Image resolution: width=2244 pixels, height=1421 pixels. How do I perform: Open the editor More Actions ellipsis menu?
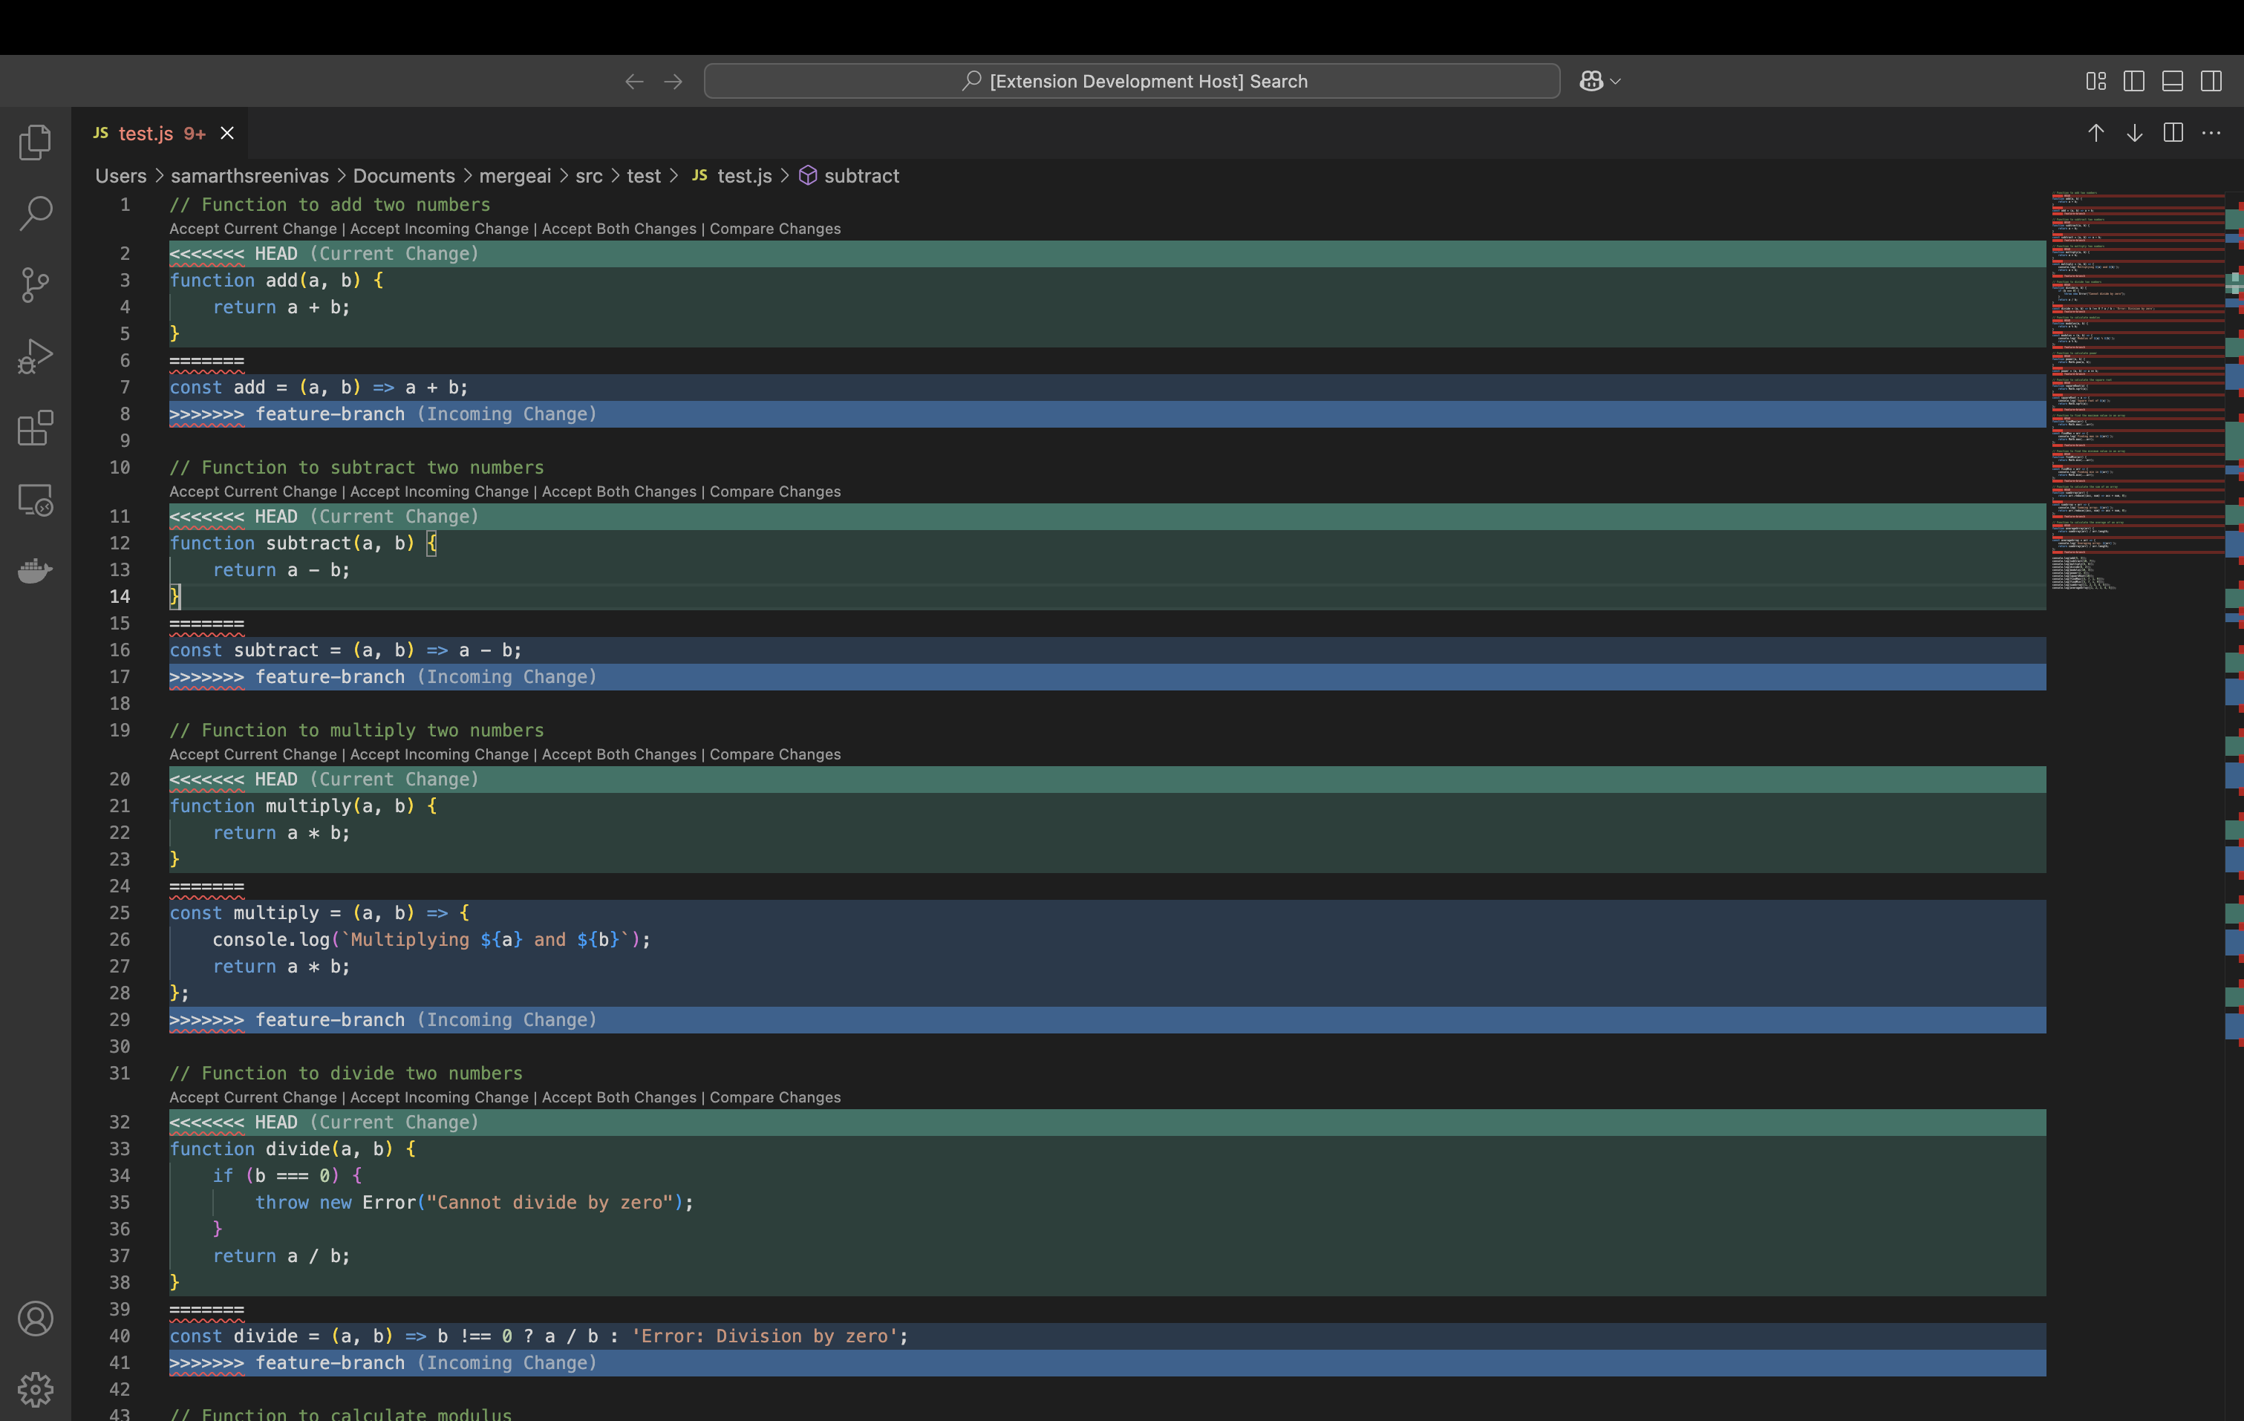tap(2211, 133)
